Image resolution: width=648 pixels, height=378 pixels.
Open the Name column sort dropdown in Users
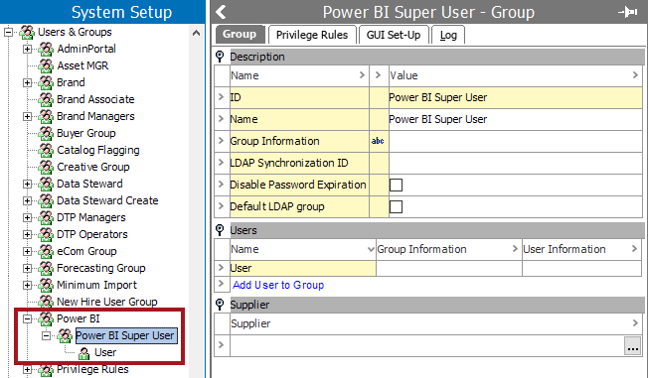coord(371,249)
